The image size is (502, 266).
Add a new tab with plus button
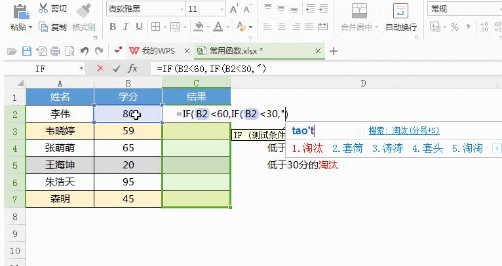tap(334, 51)
